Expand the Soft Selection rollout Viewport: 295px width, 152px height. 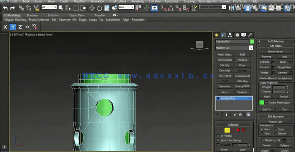(x=276, y=41)
